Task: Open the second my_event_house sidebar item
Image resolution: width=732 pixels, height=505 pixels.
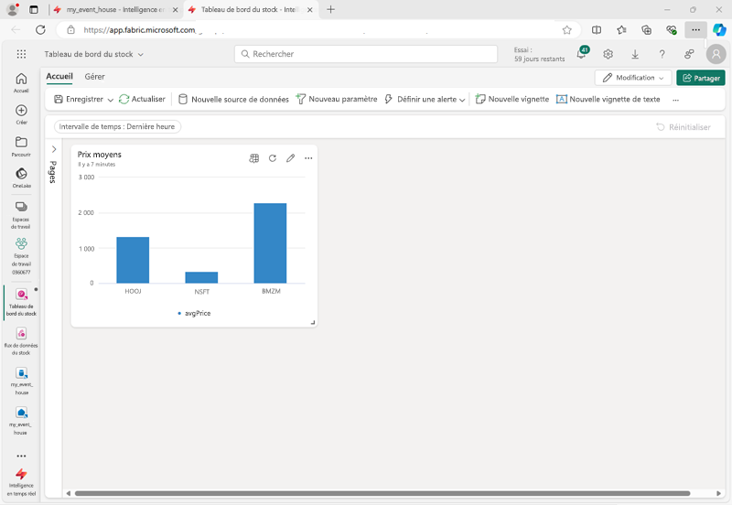Action: pos(21,421)
